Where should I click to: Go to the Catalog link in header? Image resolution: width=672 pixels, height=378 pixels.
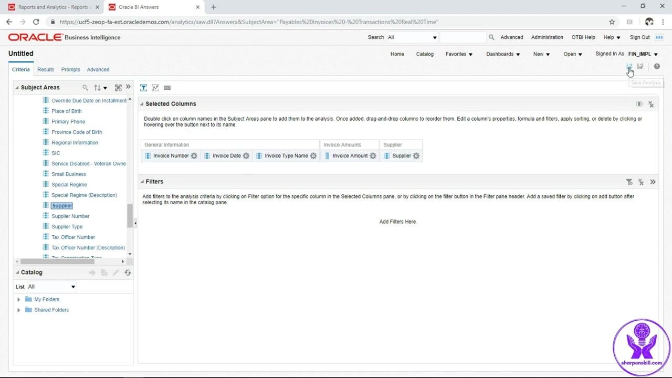(x=425, y=54)
